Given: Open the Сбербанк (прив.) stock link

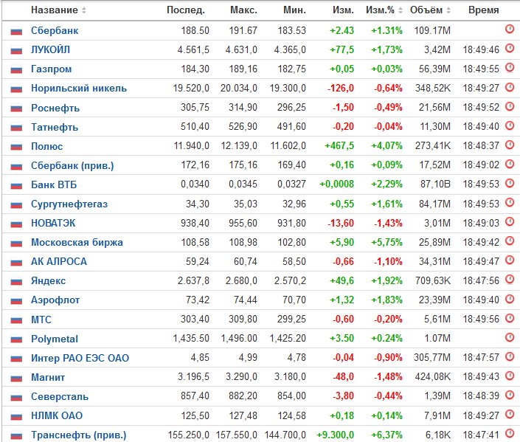Looking at the screenshot, I should 72,165.
